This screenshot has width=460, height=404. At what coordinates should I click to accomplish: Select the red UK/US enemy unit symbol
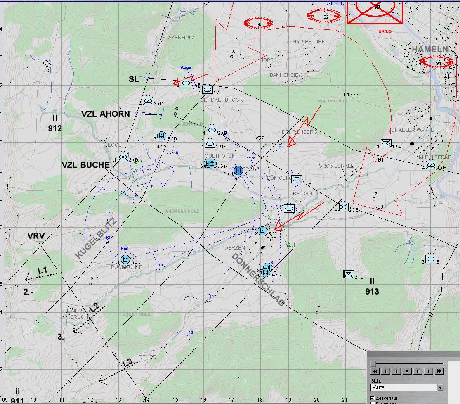click(x=375, y=12)
